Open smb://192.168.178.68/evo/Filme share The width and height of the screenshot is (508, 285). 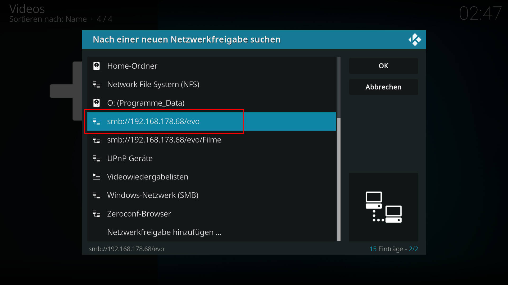tap(164, 140)
